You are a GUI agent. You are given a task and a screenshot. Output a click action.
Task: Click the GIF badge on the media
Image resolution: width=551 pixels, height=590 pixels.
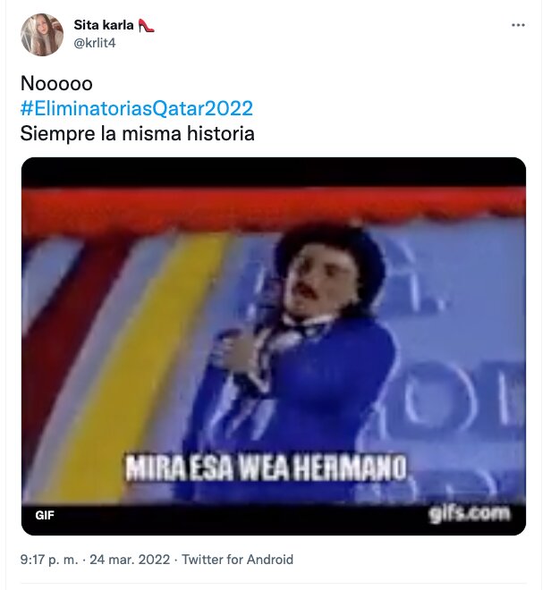click(45, 515)
